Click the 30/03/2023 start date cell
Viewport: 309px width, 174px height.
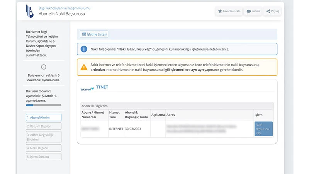(137, 129)
